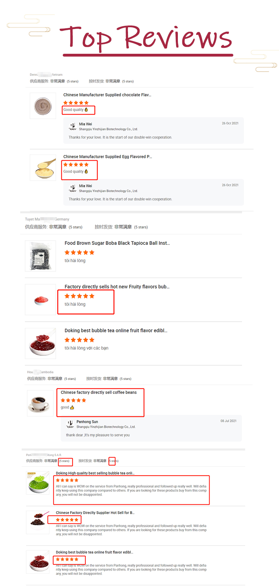Select reviewer name Panhong Sun

(88, 422)
